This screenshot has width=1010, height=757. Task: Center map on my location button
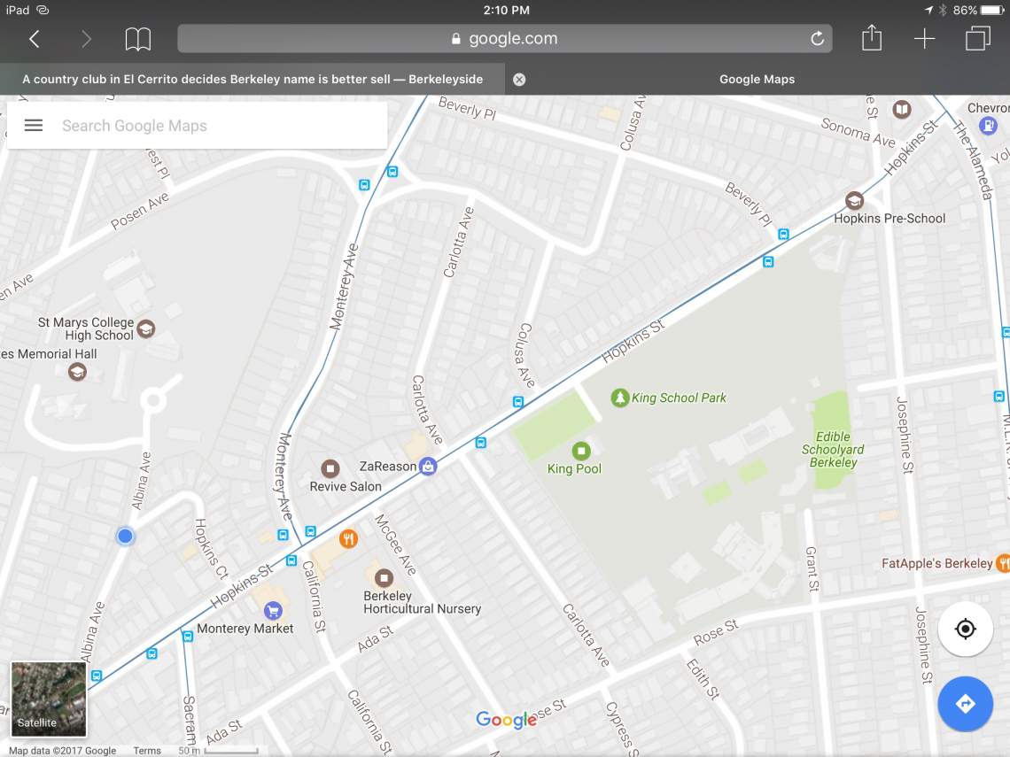pos(965,629)
